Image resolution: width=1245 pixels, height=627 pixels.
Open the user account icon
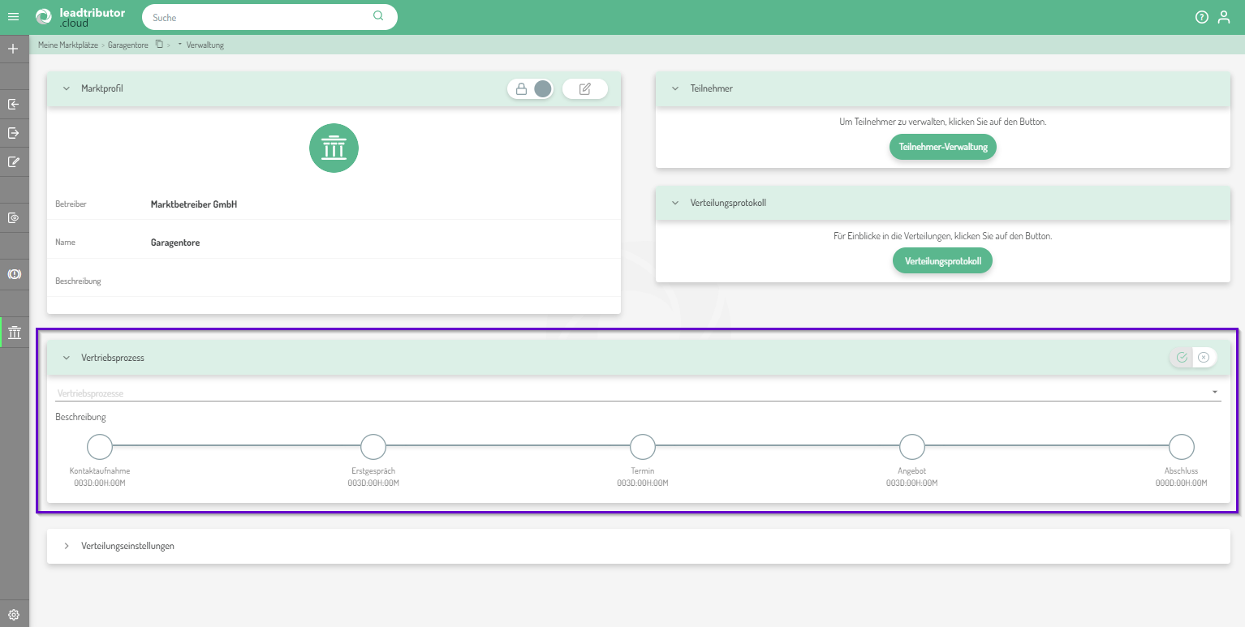coord(1224,17)
